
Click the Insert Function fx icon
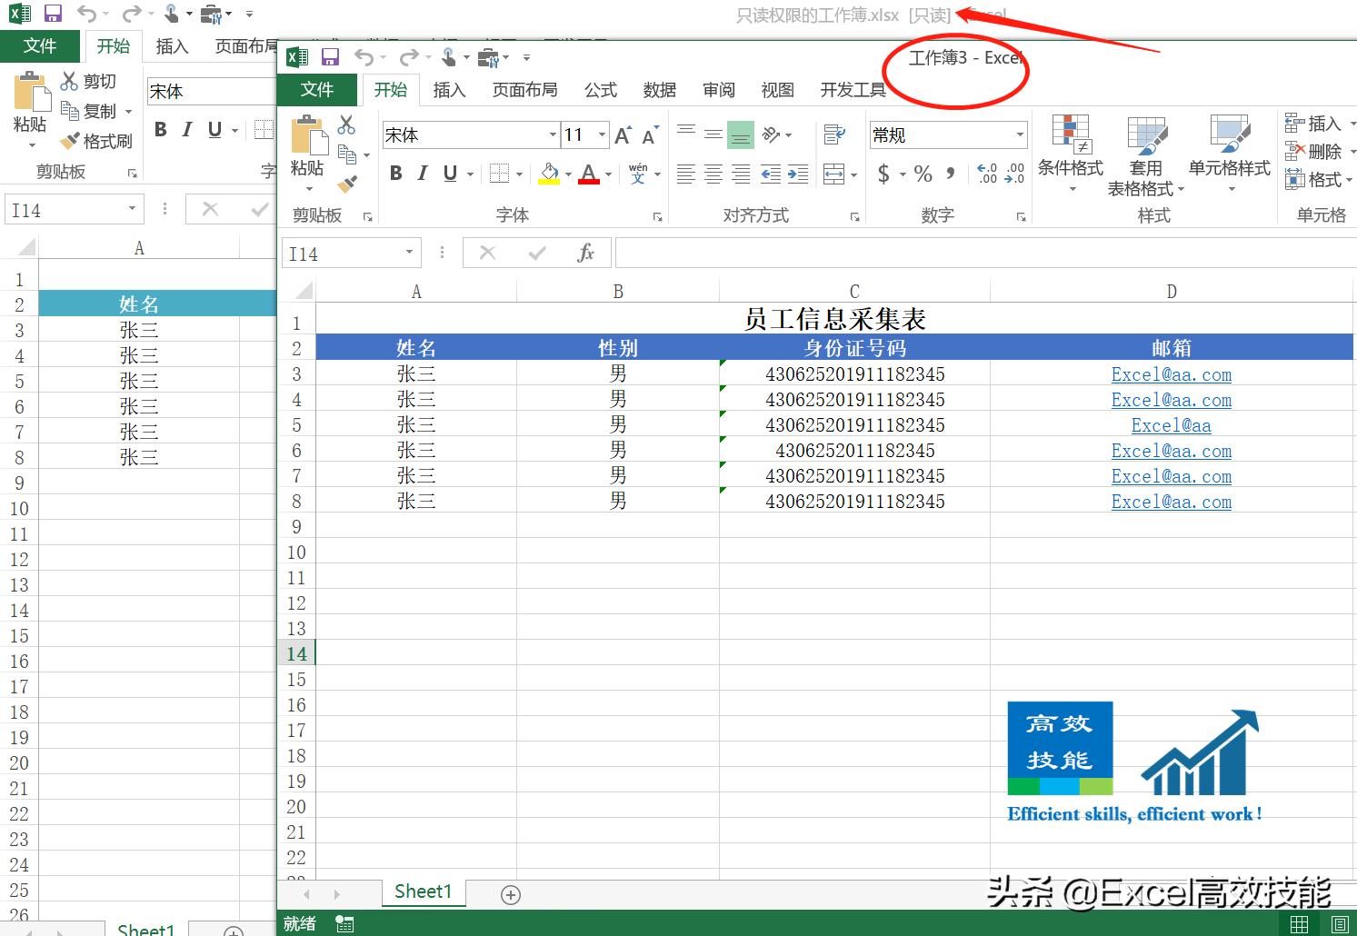[587, 253]
